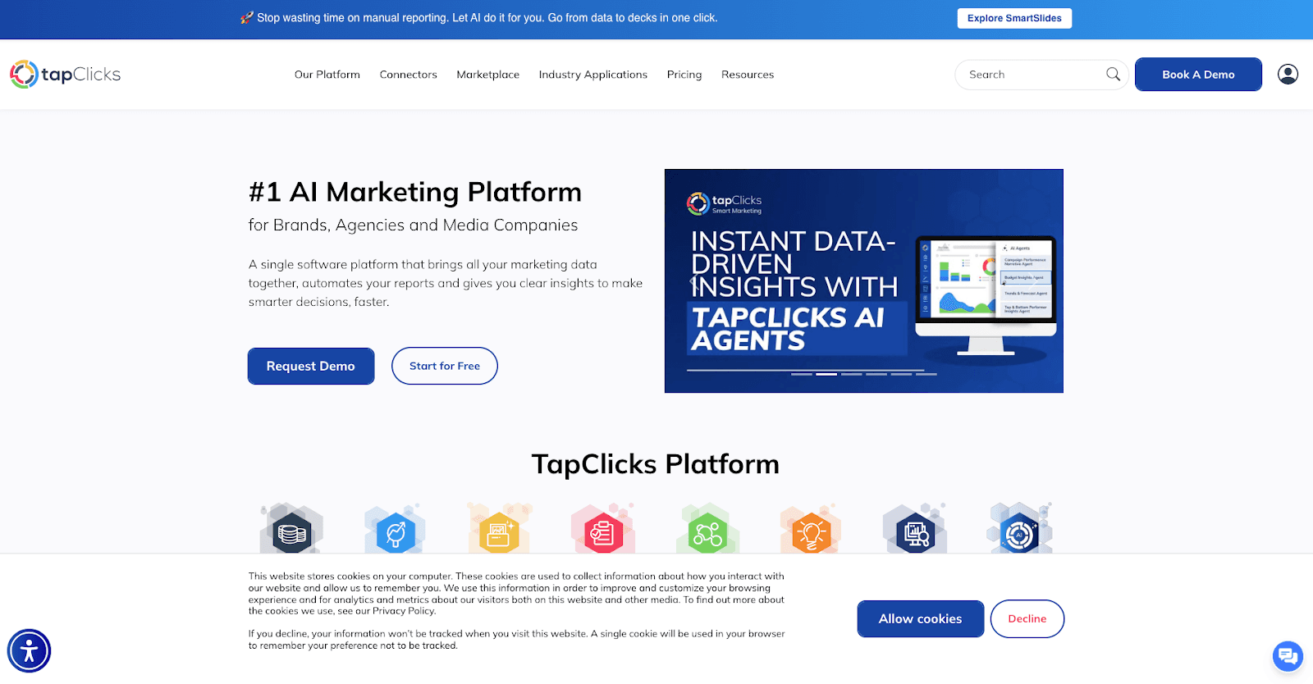The image size is (1313, 684).
Task: Open the Pricing page
Action: click(x=684, y=75)
